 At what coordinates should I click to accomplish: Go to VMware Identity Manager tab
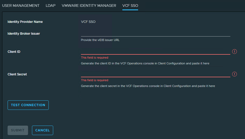(x=89, y=6)
